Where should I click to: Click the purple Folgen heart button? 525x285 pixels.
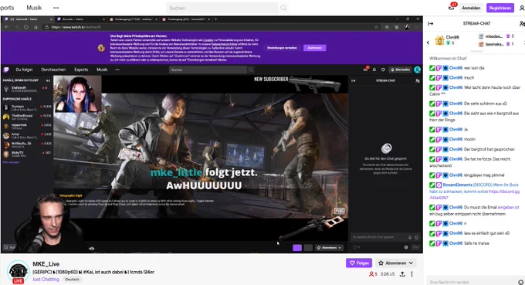tap(358, 263)
